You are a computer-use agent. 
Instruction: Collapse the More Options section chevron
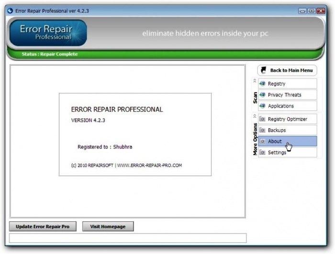[x=255, y=116]
